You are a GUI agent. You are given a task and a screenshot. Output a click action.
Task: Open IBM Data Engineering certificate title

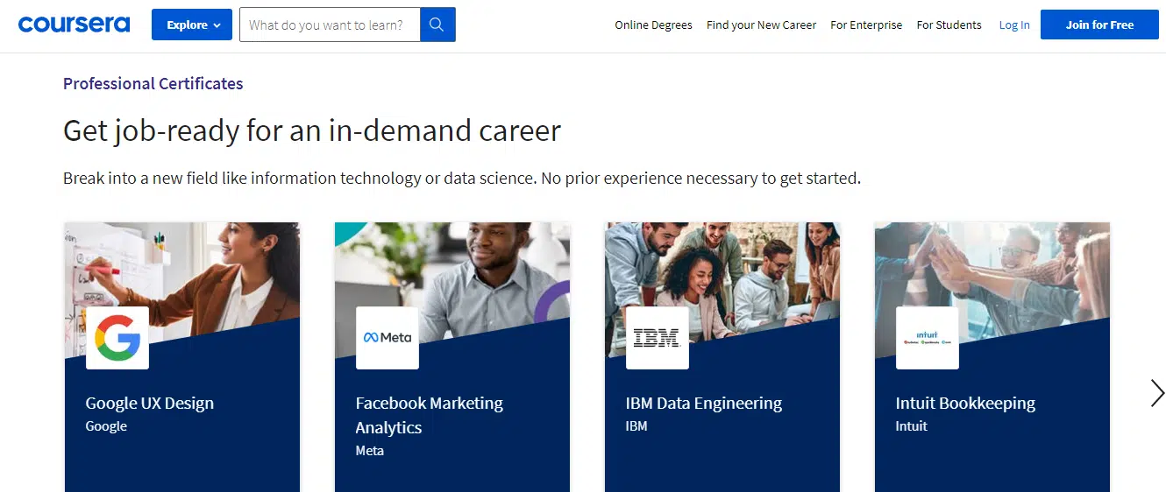(x=703, y=403)
